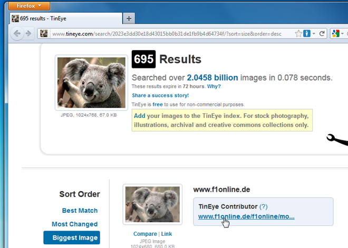Click the 'Sort Order' heading
The image size is (348, 248).
coord(80,194)
